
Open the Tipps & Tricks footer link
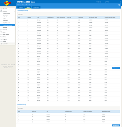10,66
